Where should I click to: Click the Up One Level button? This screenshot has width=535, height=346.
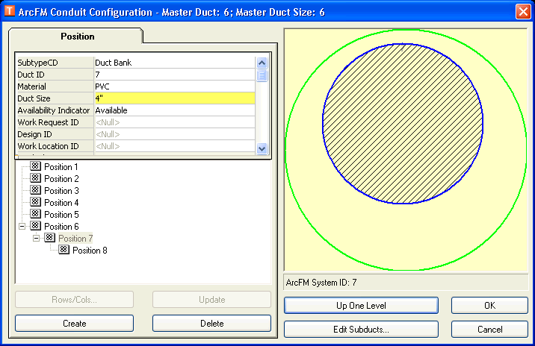coord(361,306)
